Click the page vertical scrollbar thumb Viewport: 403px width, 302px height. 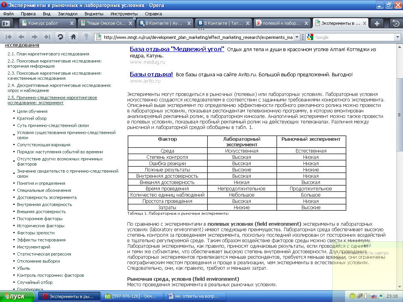click(399, 115)
